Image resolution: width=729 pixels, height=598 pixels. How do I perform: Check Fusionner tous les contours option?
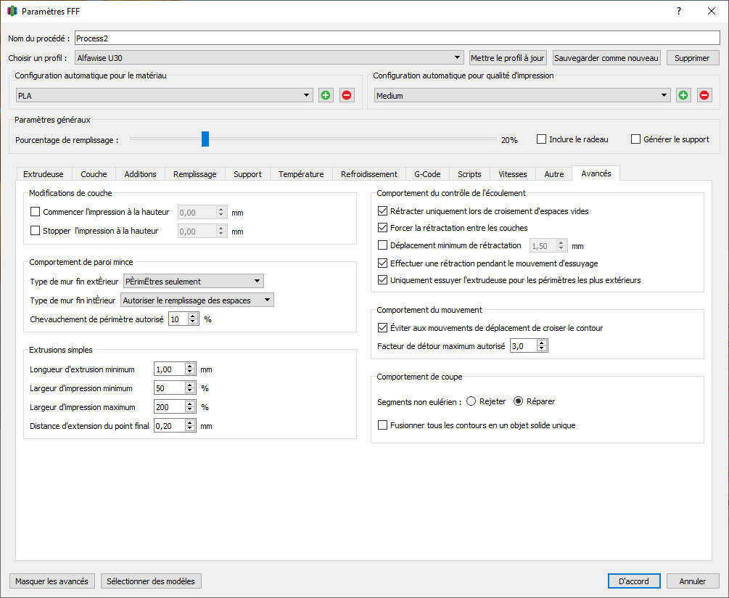[382, 425]
